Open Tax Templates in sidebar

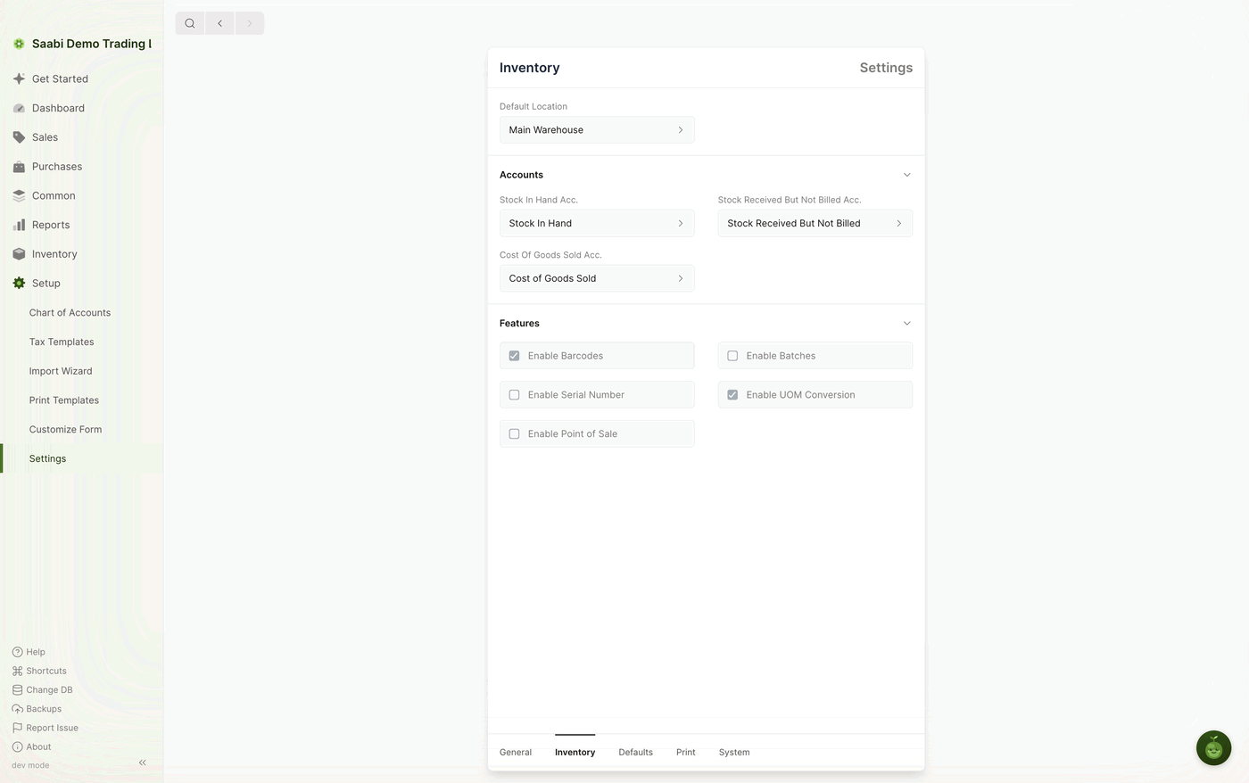click(62, 342)
